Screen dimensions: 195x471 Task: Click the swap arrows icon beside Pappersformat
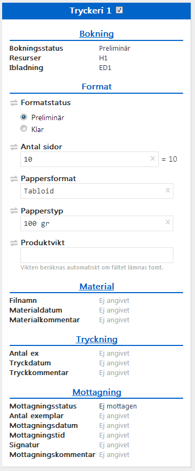coord(14,179)
